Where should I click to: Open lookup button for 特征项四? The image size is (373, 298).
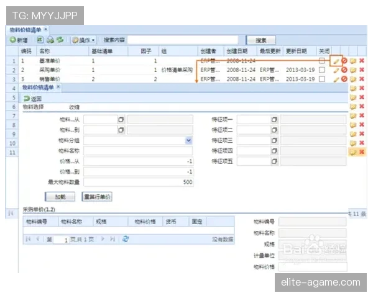(274, 151)
